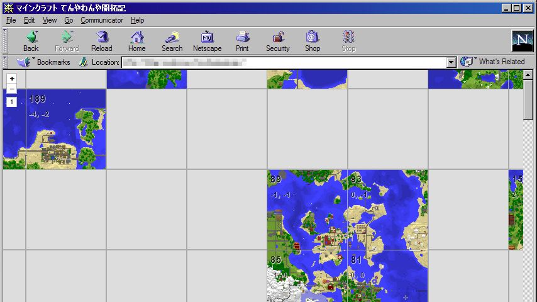Viewport: 537px width, 302px height.
Task: Open Search from the toolbar
Action: [x=172, y=41]
